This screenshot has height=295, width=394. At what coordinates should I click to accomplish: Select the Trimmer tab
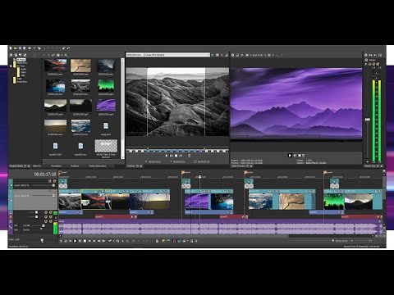point(131,166)
